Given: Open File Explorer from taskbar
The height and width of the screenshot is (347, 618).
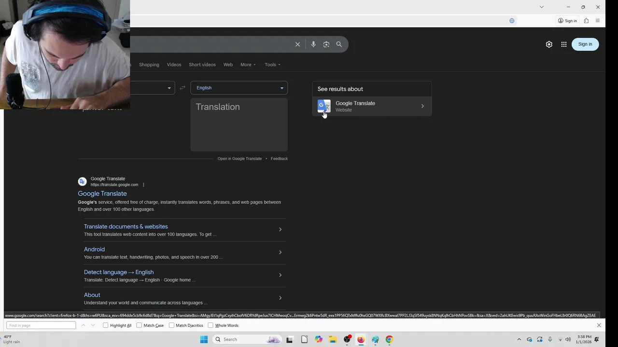Looking at the screenshot, I should pos(333,339).
